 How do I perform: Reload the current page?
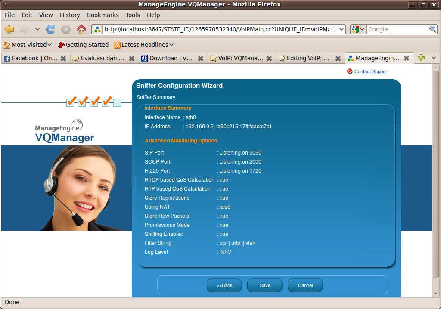pyautogui.click(x=51, y=29)
